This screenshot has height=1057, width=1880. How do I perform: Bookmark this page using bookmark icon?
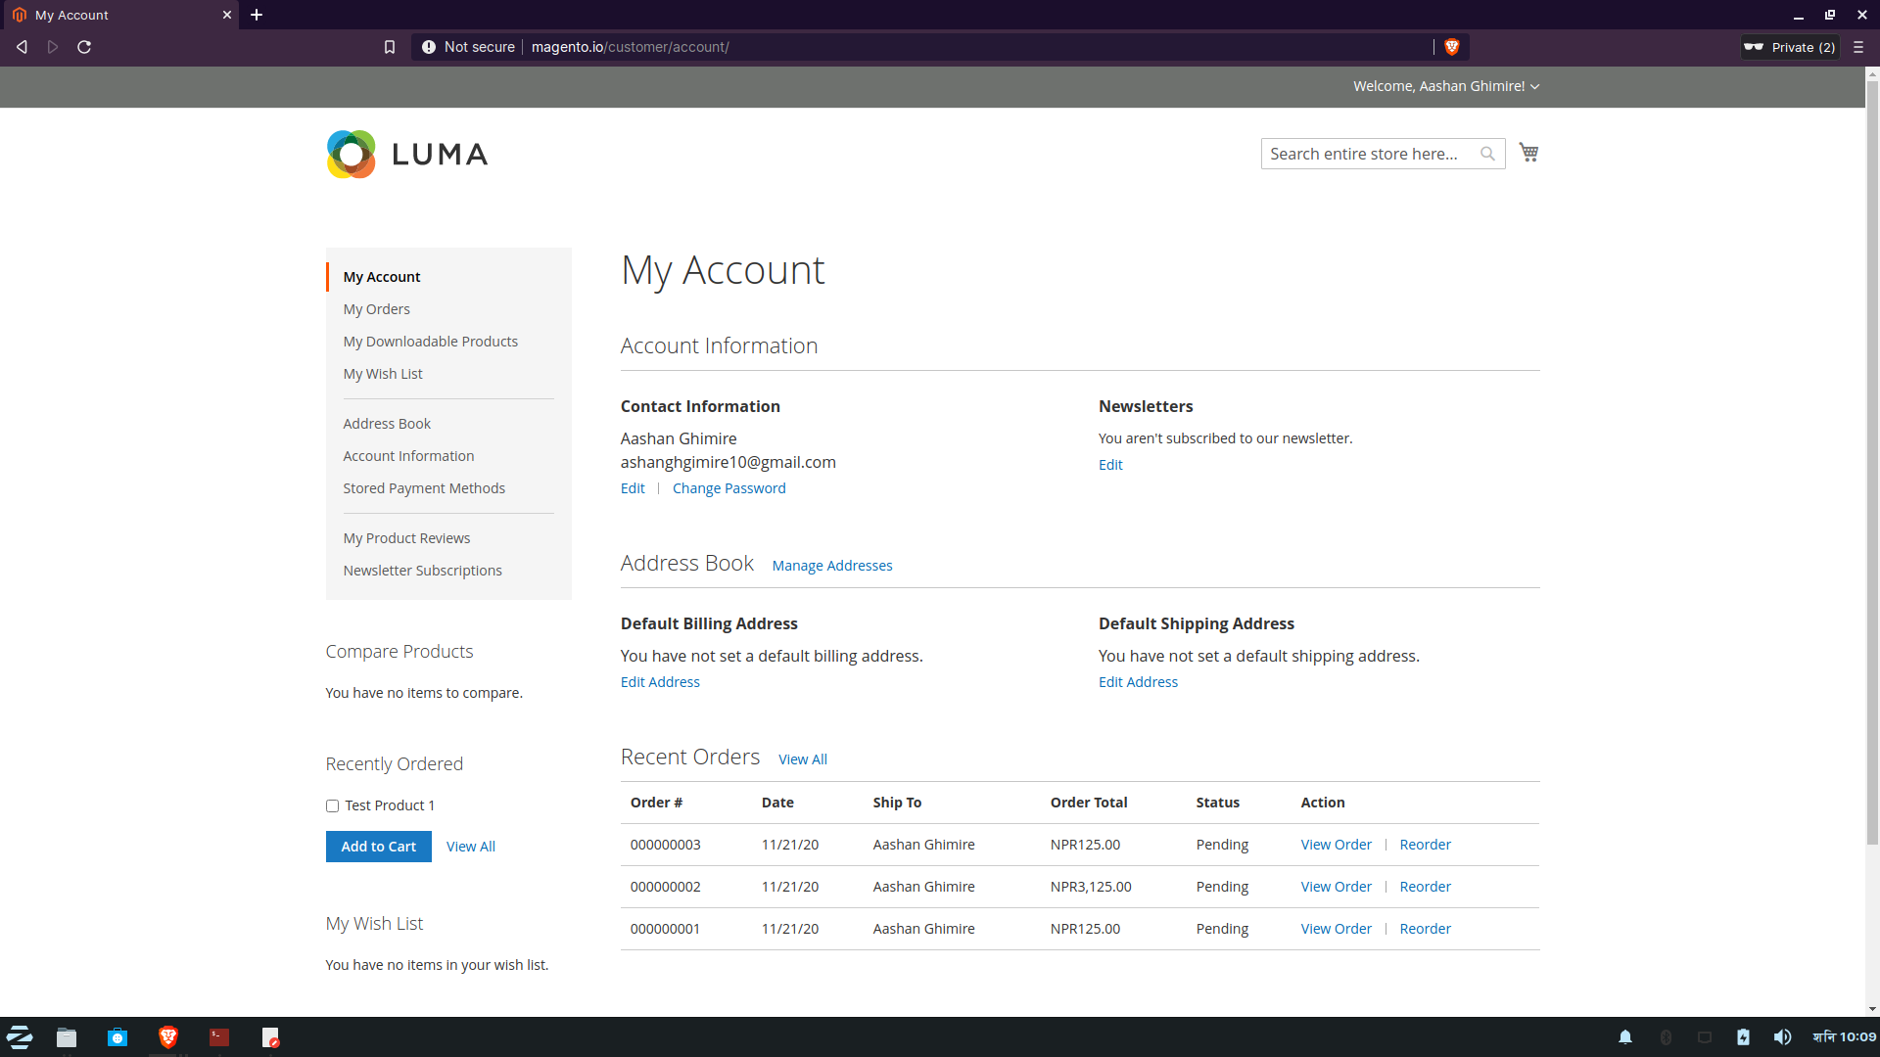click(x=390, y=47)
